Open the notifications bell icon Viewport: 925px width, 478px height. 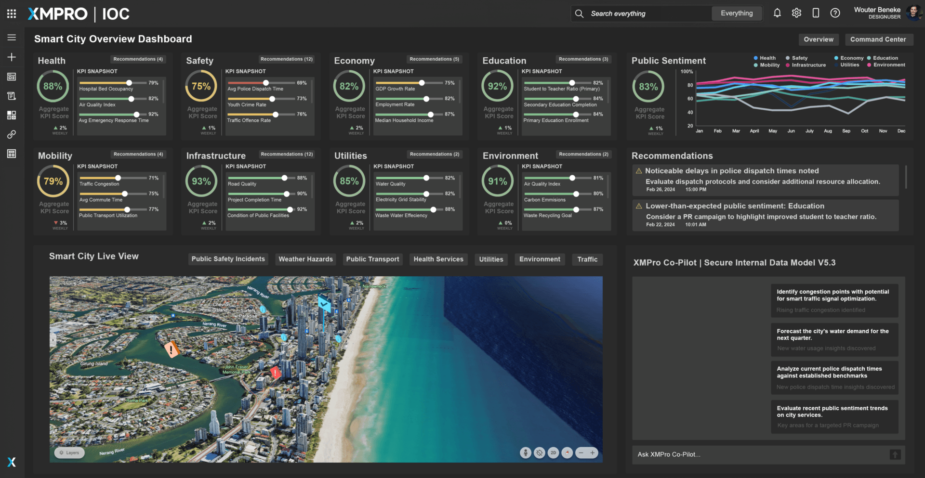tap(777, 13)
